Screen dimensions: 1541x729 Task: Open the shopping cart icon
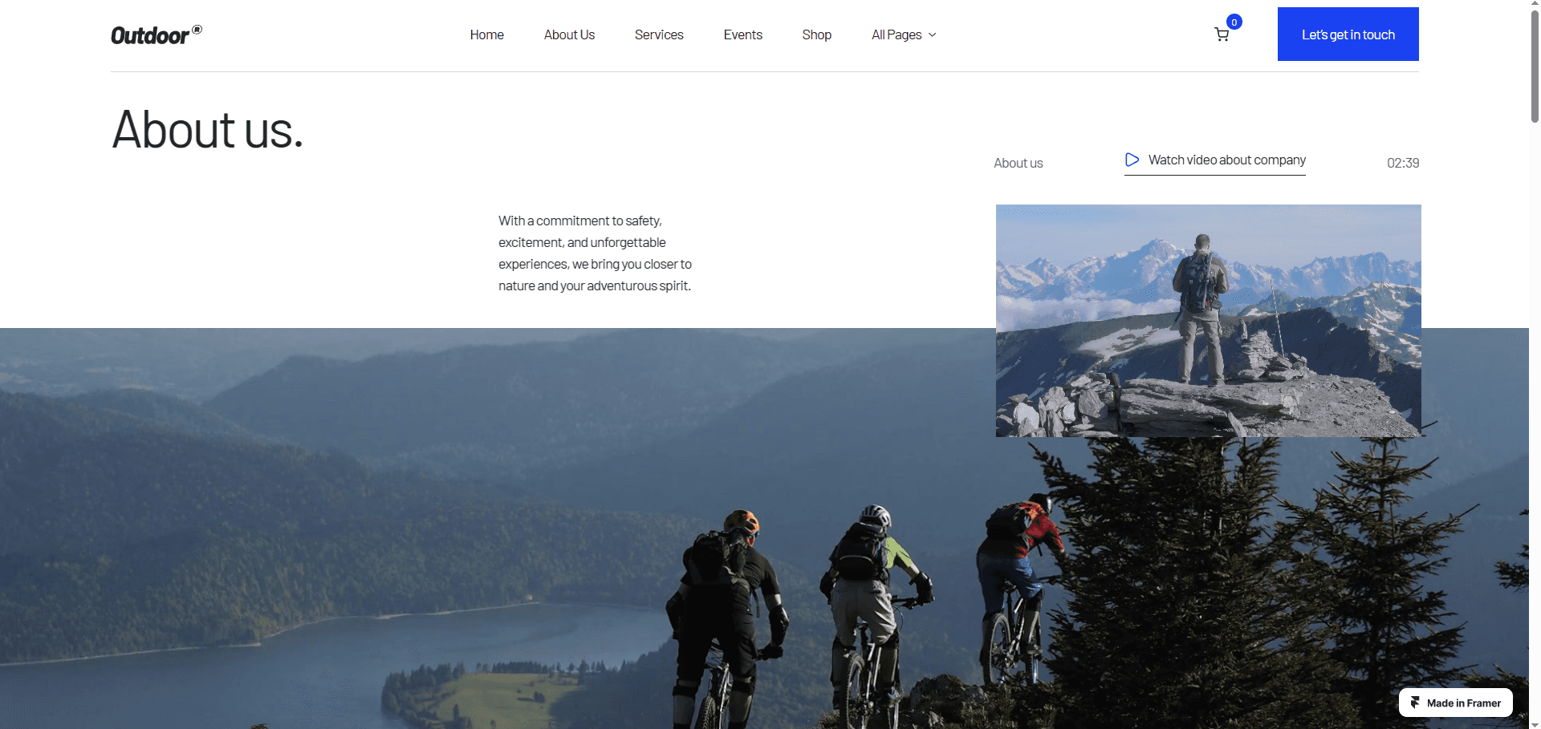coord(1222,34)
